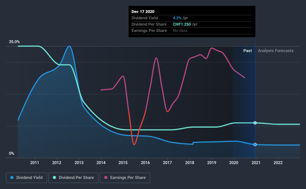
Task: Click the 2016 x-axis year label
Action: pos(145,163)
